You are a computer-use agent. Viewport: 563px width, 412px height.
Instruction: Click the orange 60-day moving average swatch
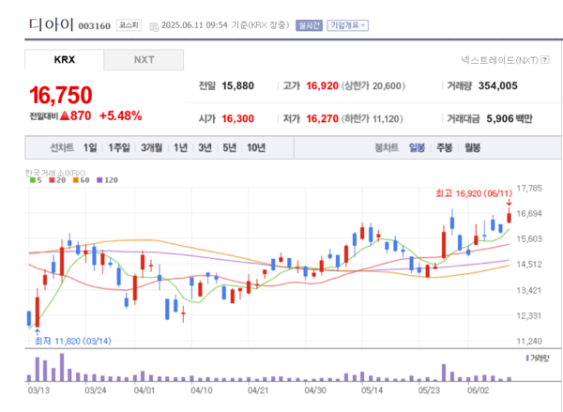[75, 180]
